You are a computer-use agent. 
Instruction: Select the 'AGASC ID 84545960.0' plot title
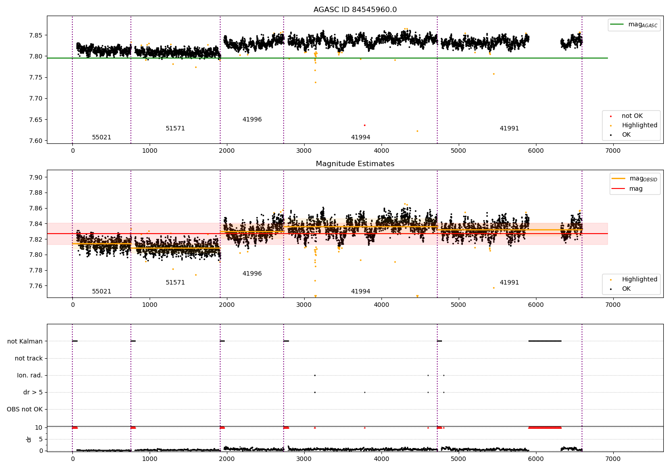pyautogui.click(x=355, y=10)
